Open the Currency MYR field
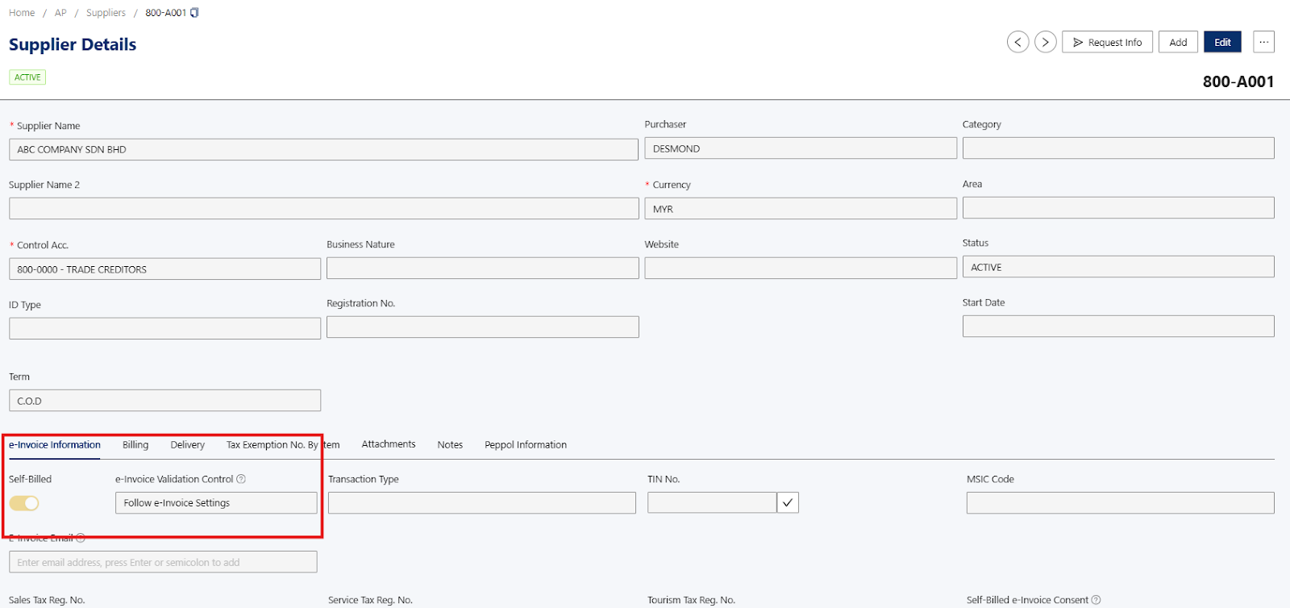This screenshot has height=608, width=1290. click(800, 209)
